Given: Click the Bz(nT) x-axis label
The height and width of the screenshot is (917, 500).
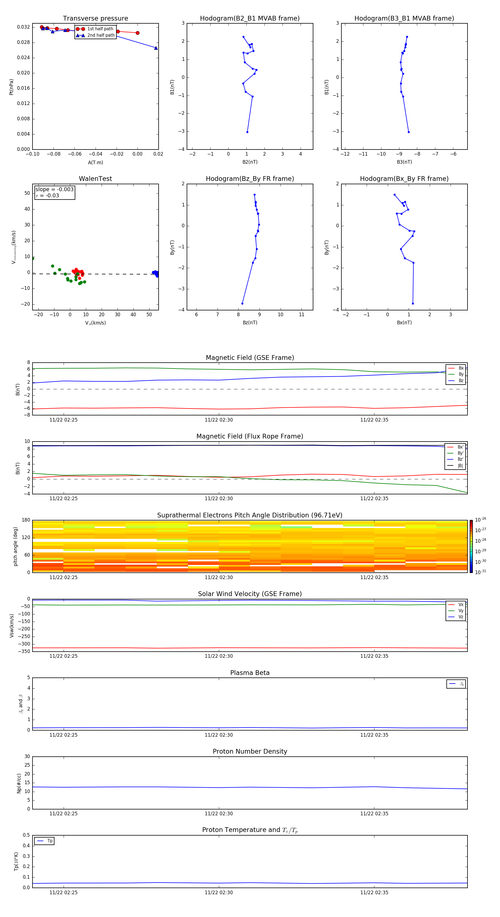Looking at the screenshot, I should 250,323.
